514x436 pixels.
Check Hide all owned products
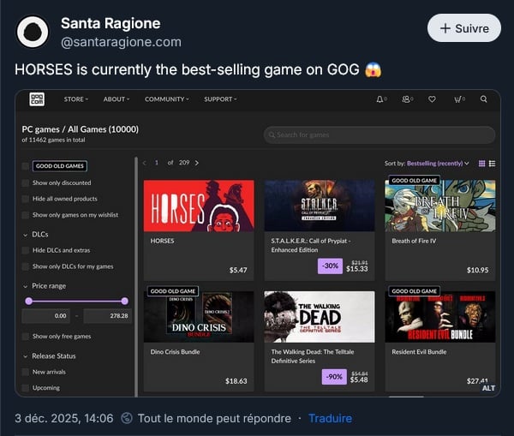26,199
